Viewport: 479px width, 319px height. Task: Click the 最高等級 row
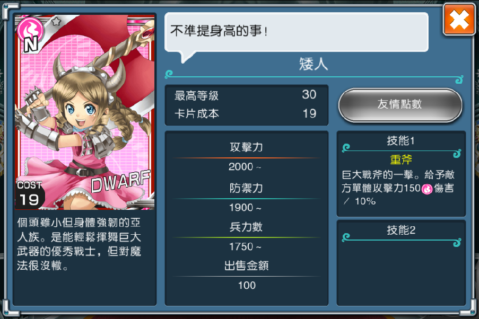(x=246, y=95)
